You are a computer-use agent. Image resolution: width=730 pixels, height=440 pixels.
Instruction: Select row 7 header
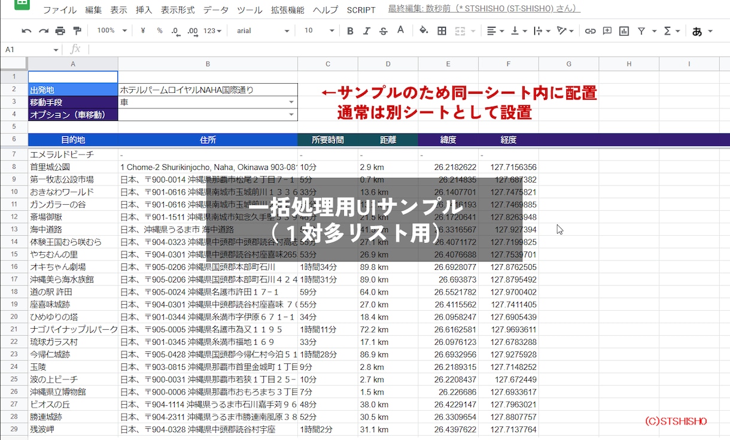pos(14,154)
